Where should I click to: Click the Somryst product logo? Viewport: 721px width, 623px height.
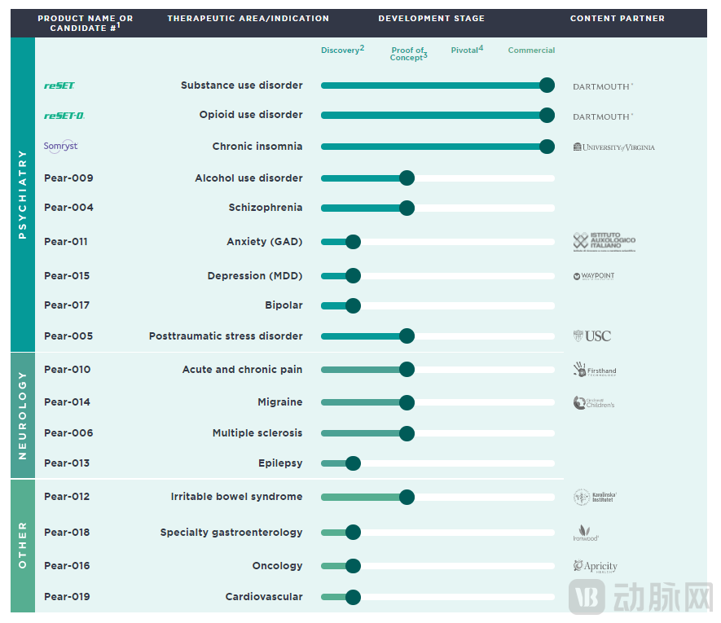pyautogui.click(x=61, y=147)
